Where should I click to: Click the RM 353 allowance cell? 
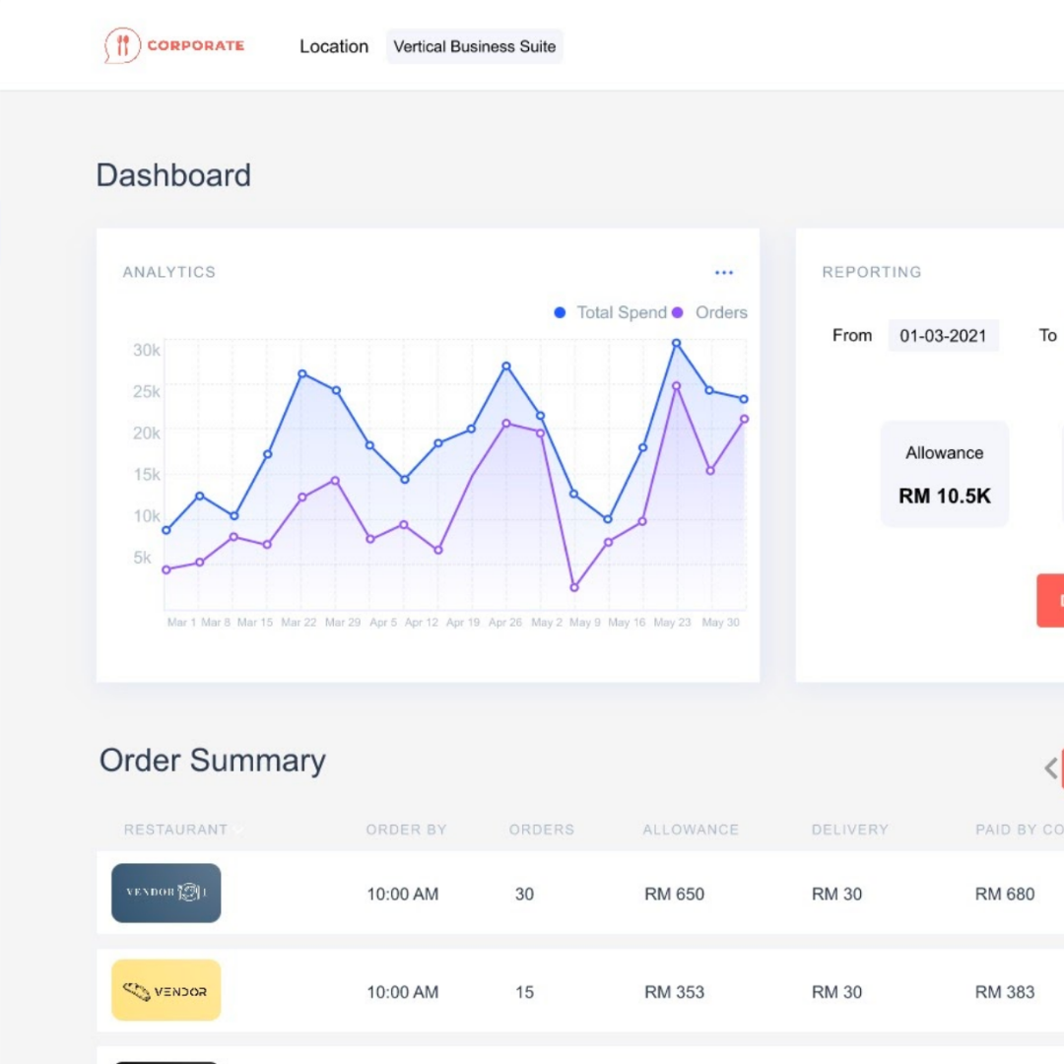click(674, 992)
